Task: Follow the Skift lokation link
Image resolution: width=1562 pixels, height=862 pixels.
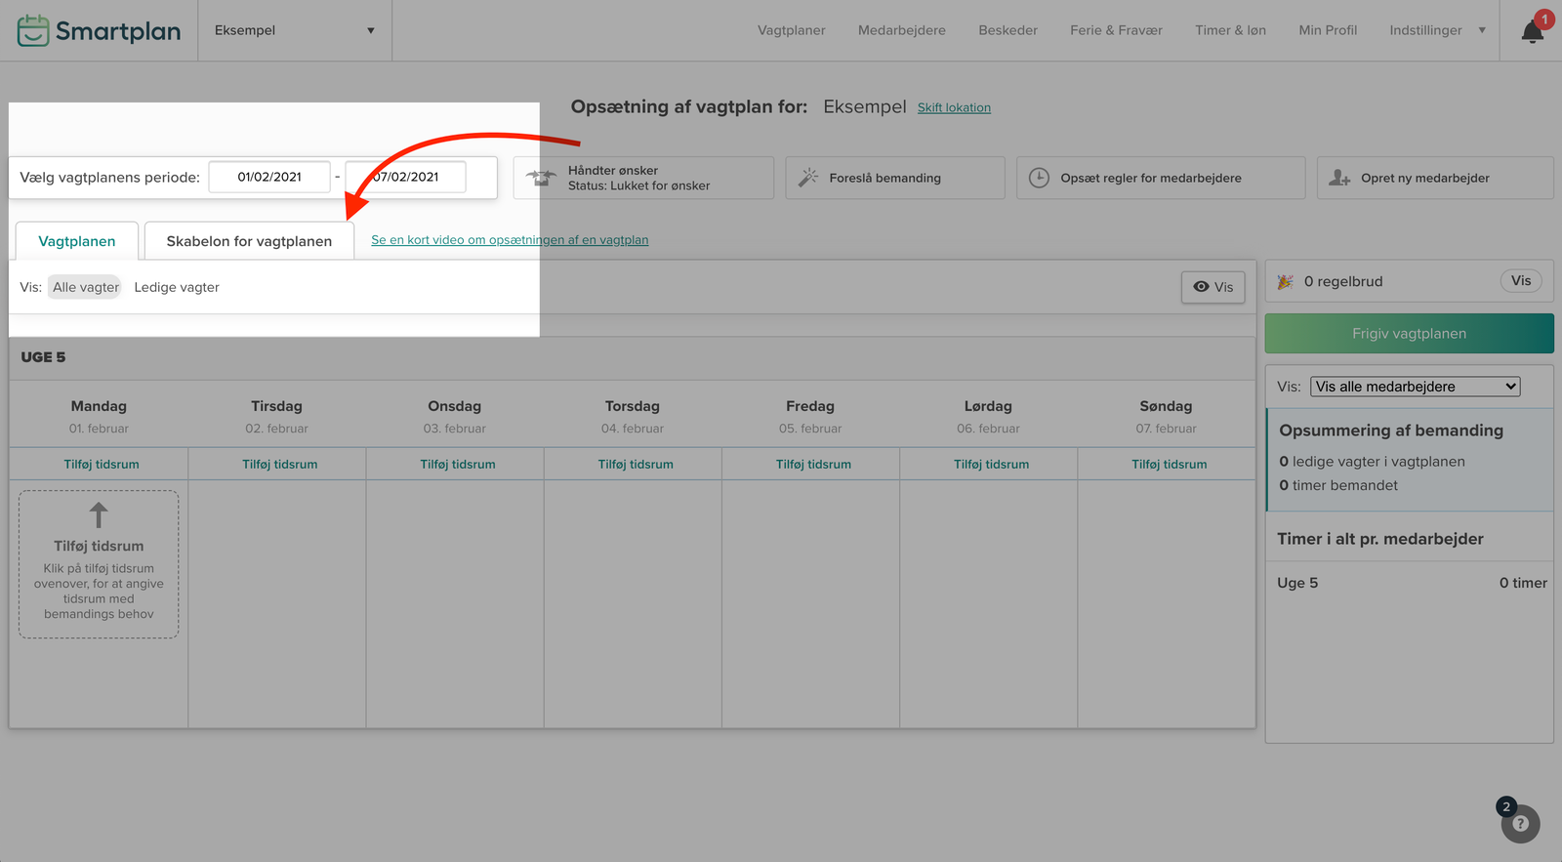Action: [954, 107]
